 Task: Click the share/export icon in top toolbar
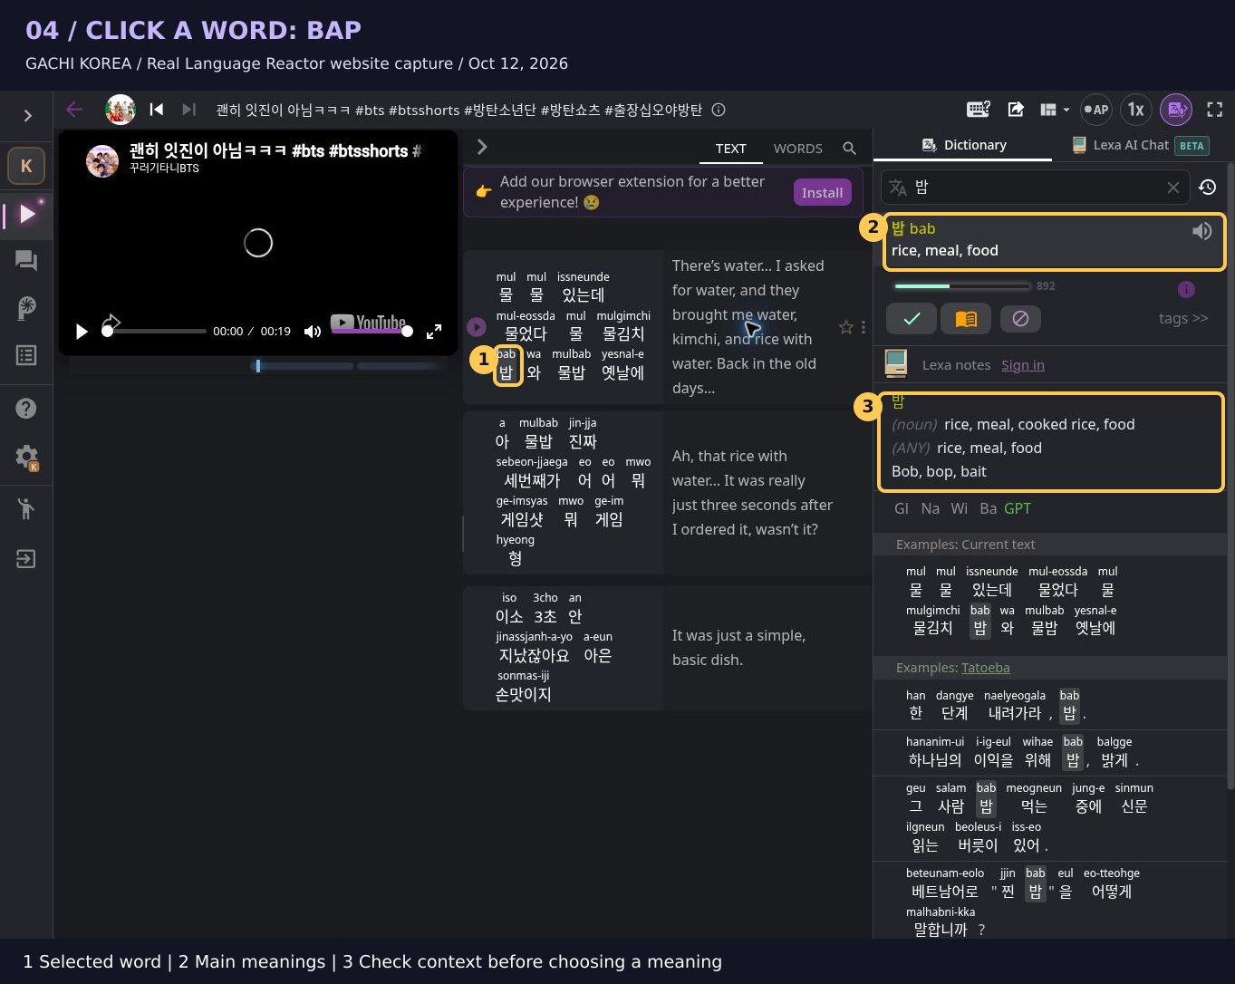click(x=1016, y=110)
